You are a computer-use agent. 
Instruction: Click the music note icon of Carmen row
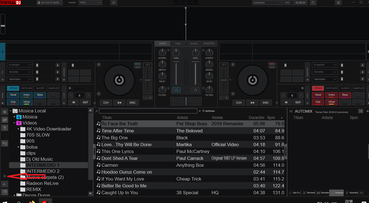(x=98, y=165)
